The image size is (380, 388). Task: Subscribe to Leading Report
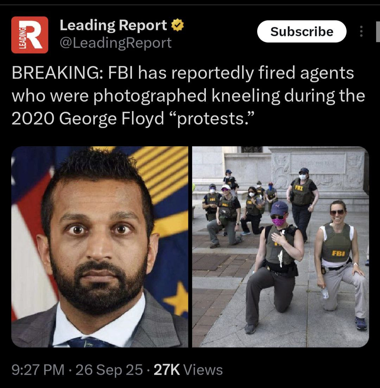click(302, 31)
